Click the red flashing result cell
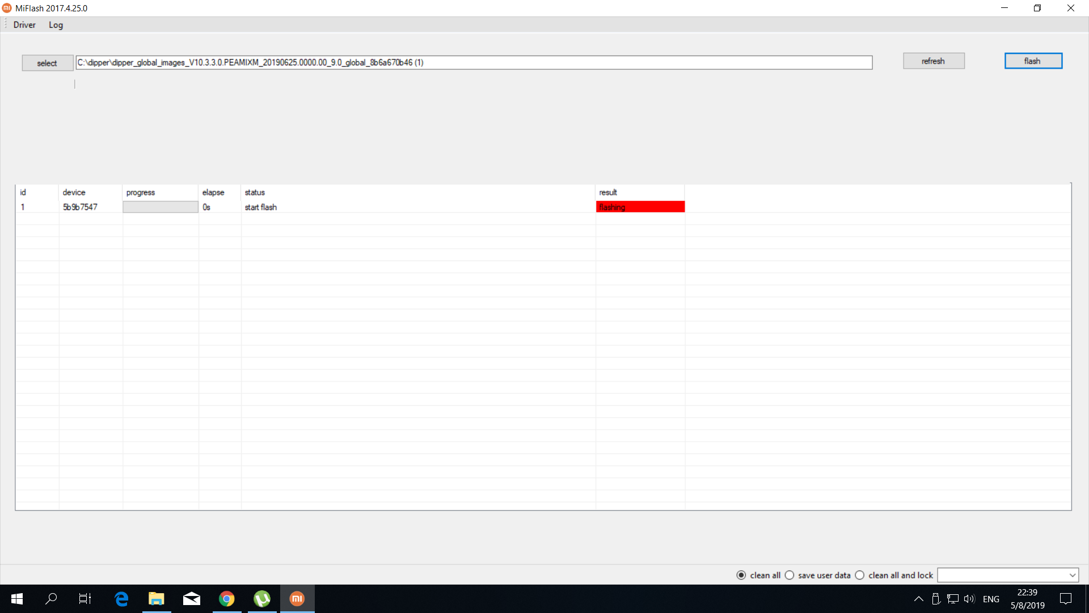The height and width of the screenshot is (613, 1089). click(x=640, y=207)
